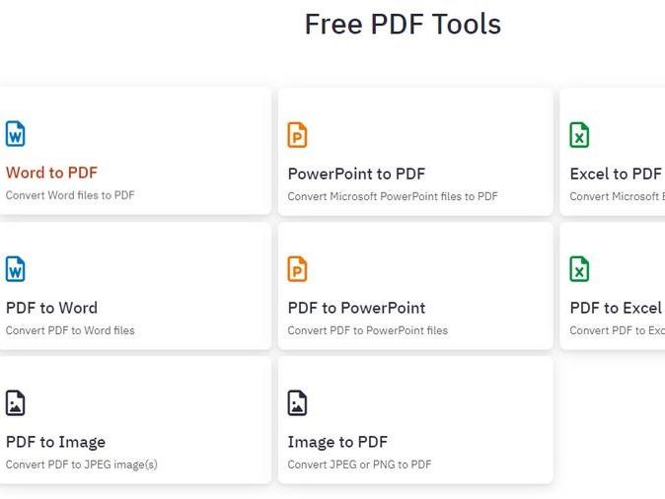665x499 pixels.
Task: Click the Word icon on Word to PDF card
Action: point(15,134)
